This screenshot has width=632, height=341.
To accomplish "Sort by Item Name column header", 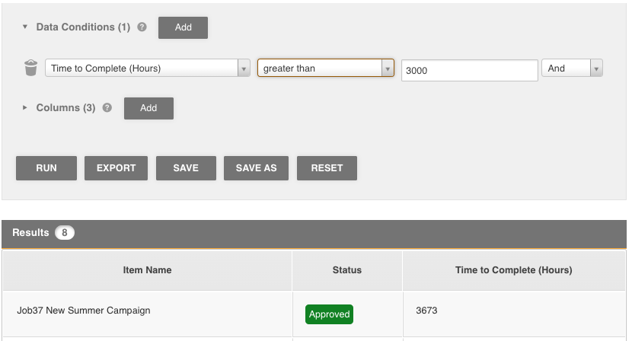I will tap(147, 270).
